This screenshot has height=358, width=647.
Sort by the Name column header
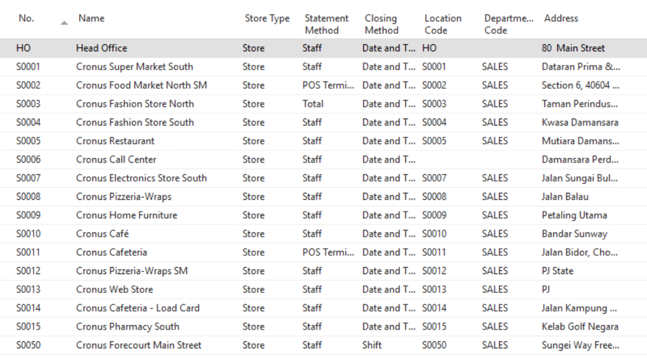pyautogui.click(x=91, y=19)
